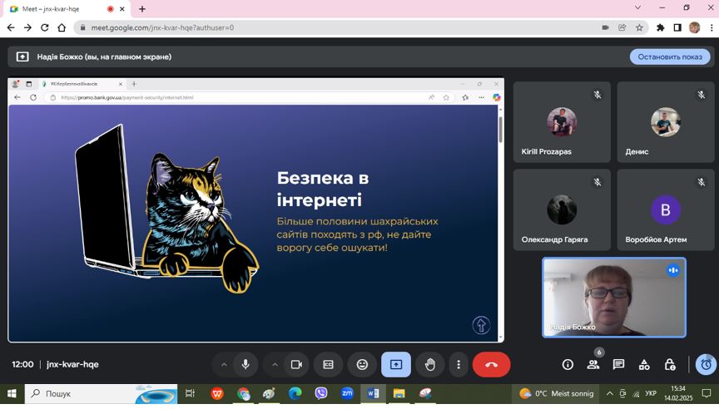Click Kirill Prozapas participant tile
719x409 pixels.
click(x=562, y=121)
